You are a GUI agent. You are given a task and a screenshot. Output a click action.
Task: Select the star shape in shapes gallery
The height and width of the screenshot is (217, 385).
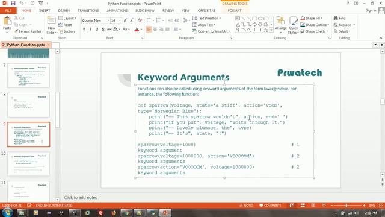[266, 30]
